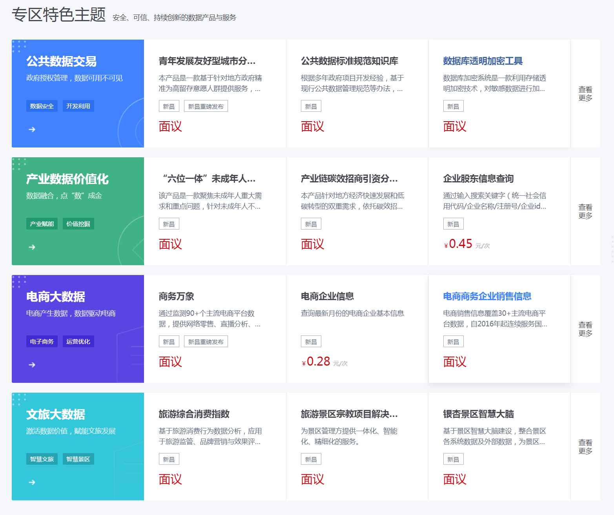Image resolution: width=614 pixels, height=515 pixels.
Task: Select the 智慧文旅 tag
Action: tap(42, 459)
